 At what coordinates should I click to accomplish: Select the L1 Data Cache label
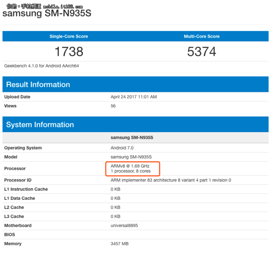coord(20,198)
